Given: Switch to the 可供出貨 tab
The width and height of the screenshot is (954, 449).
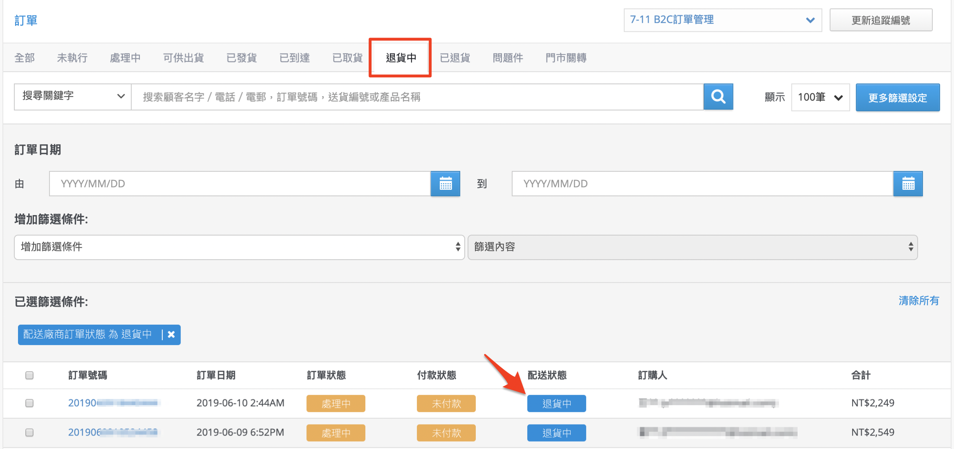Looking at the screenshot, I should (184, 58).
